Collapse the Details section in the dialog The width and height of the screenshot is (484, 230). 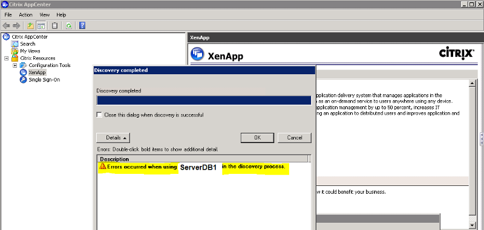pos(113,138)
